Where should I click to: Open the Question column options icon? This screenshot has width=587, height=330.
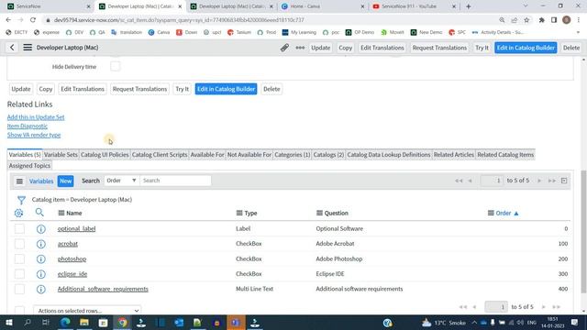click(x=319, y=213)
